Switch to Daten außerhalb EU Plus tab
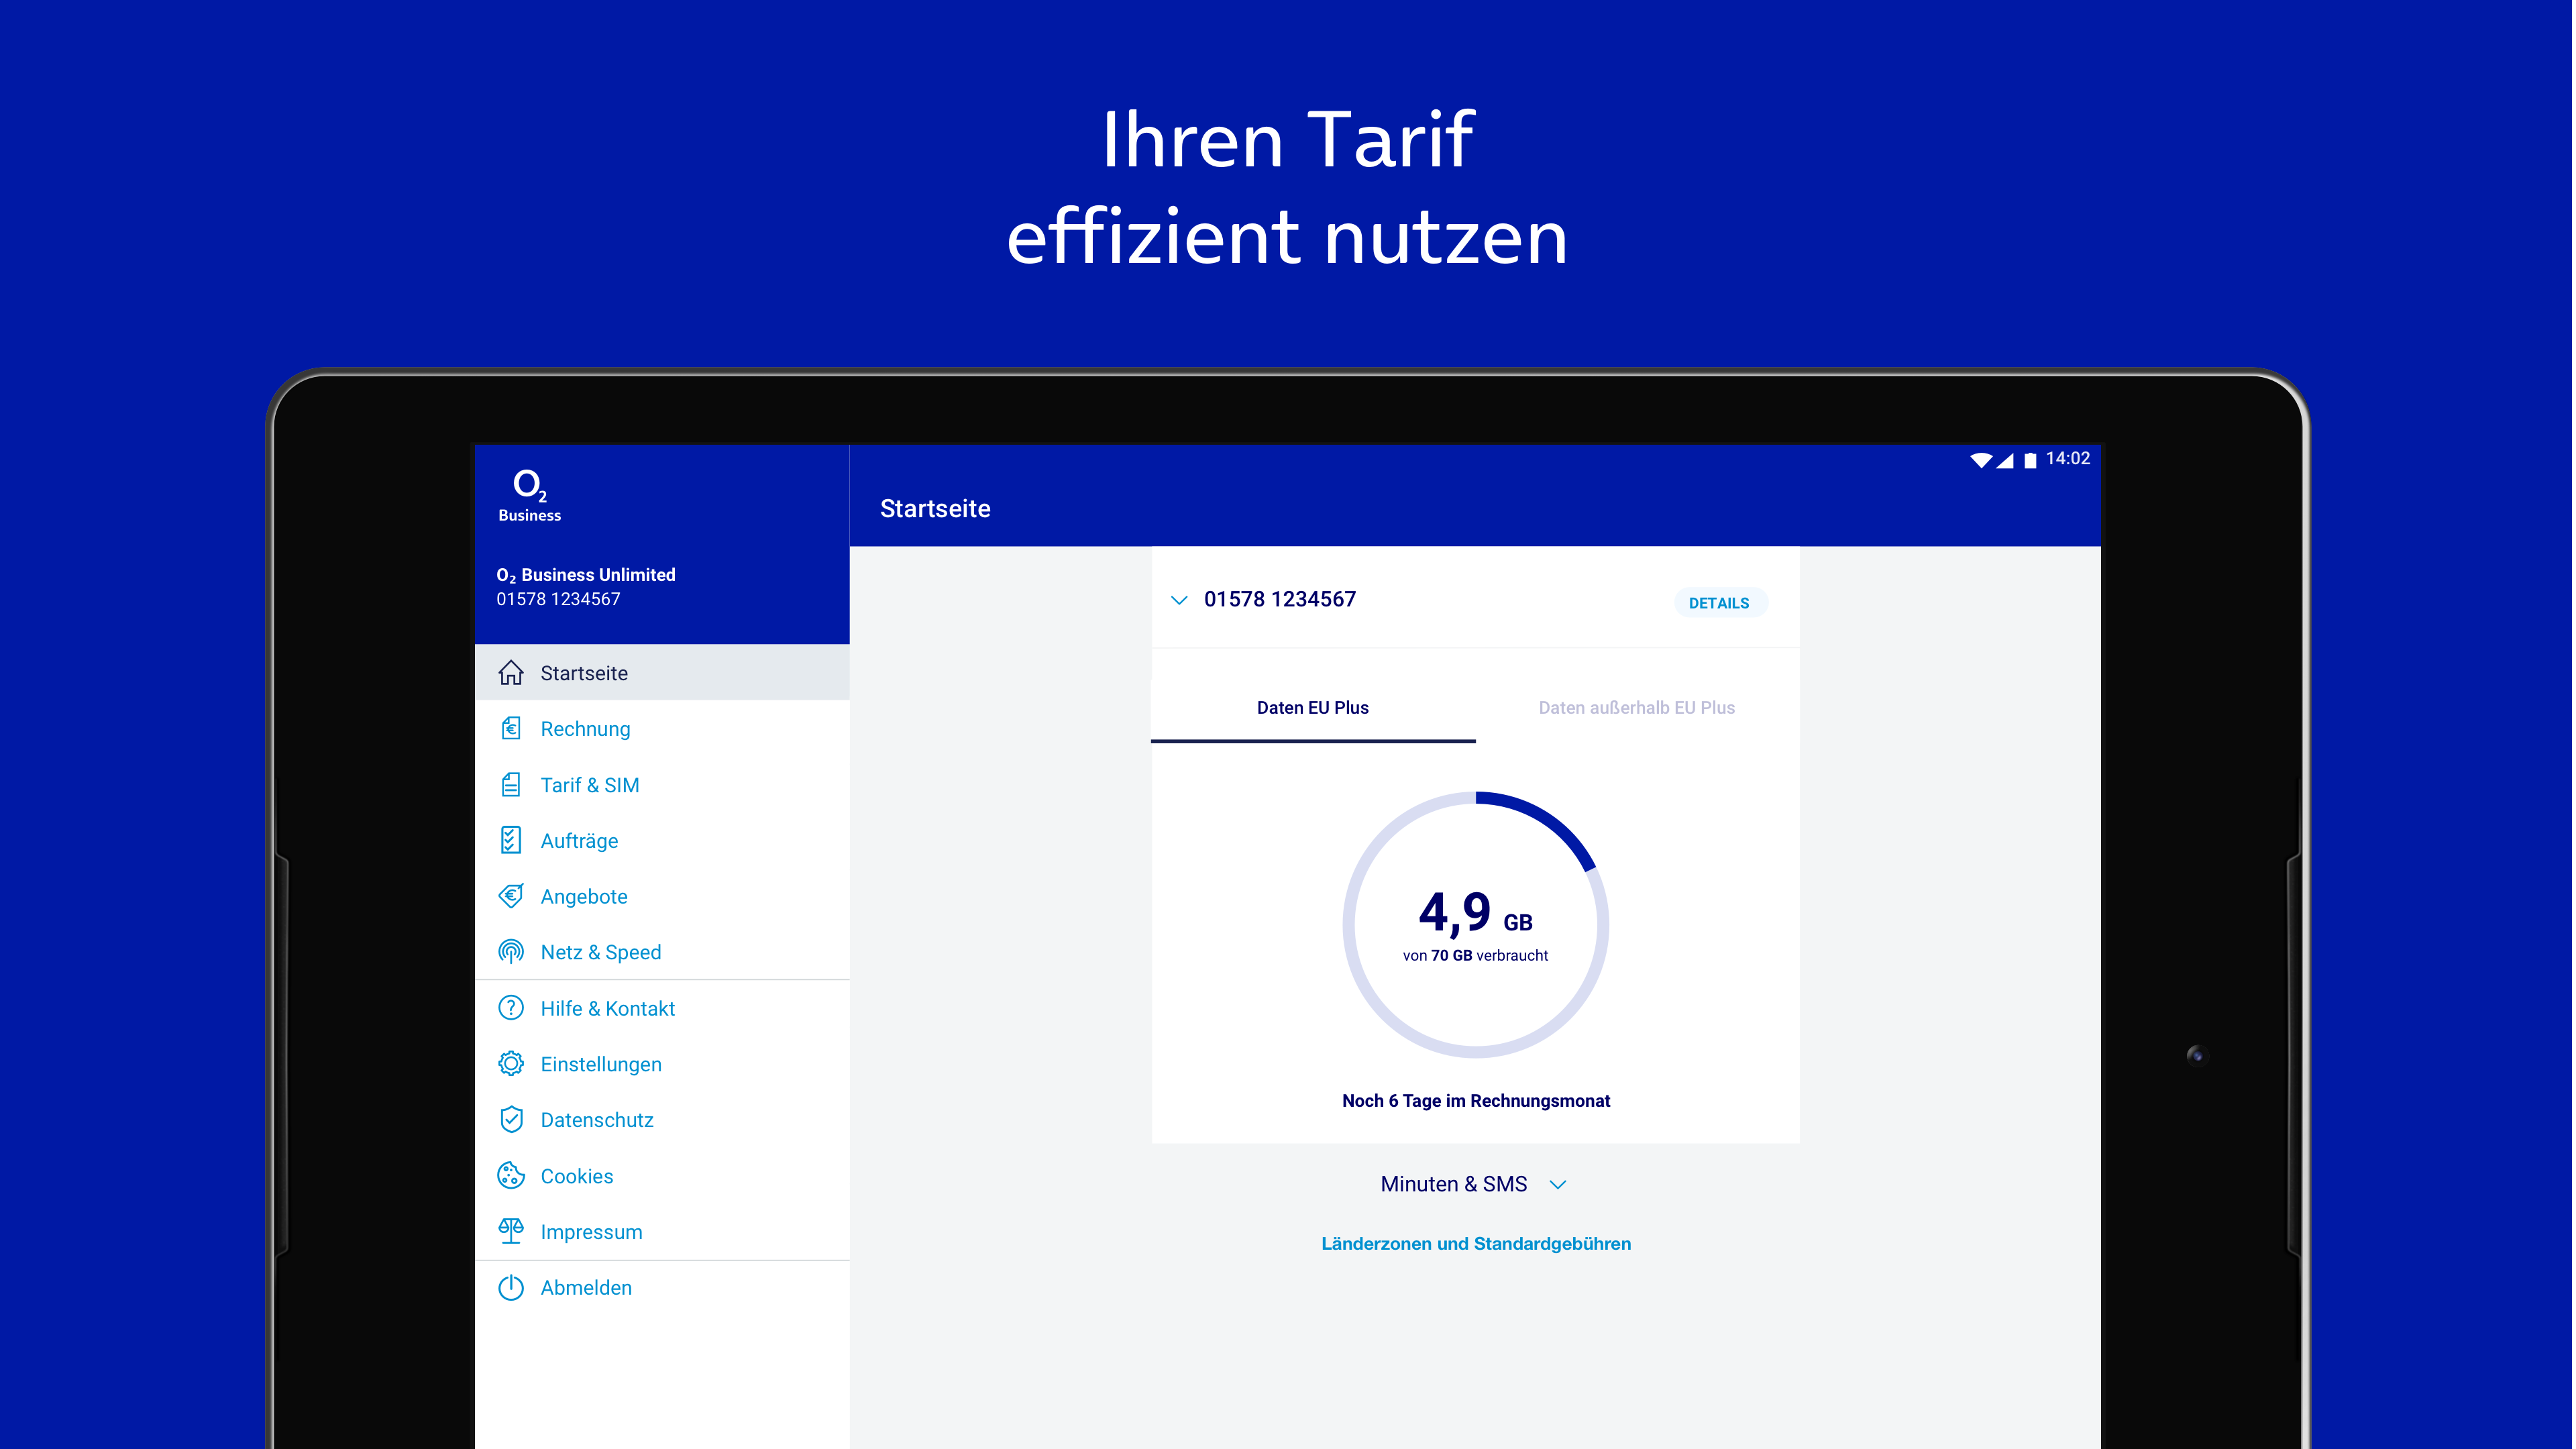 click(x=1636, y=708)
